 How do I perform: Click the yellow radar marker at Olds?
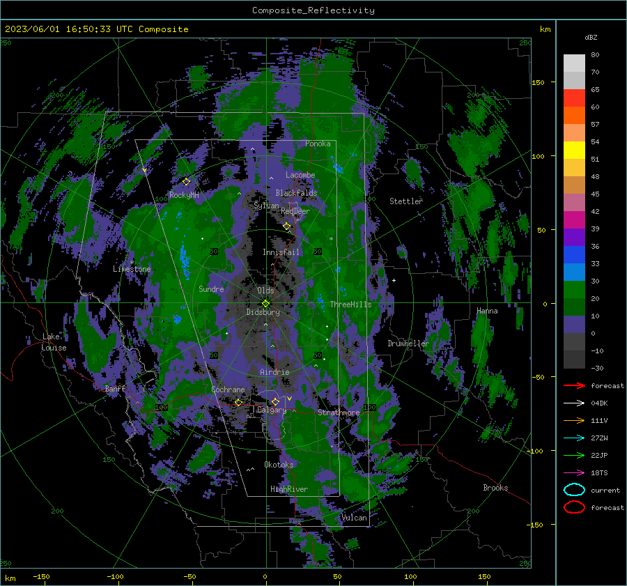pos(265,304)
